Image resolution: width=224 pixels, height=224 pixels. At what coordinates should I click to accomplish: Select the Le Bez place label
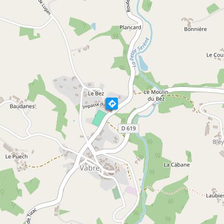pyautogui.click(x=96, y=93)
